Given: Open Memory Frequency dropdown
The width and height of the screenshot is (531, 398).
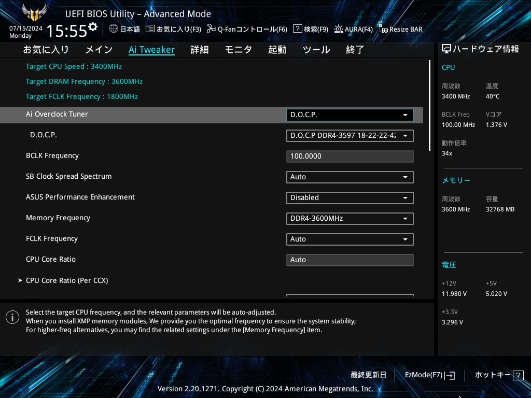Looking at the screenshot, I should 350,219.
